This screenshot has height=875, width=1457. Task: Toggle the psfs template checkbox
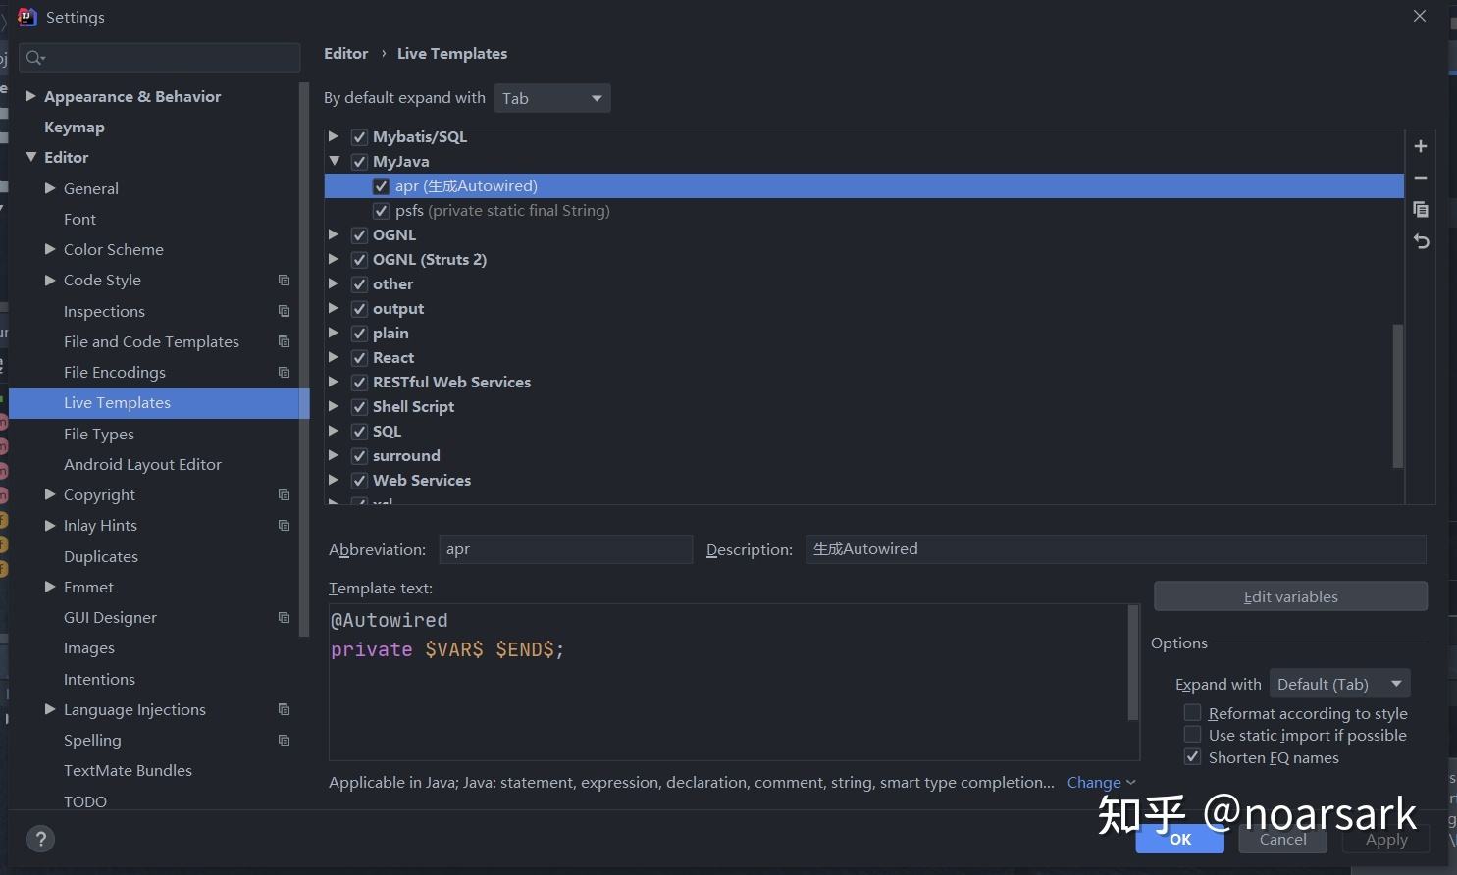[381, 211]
